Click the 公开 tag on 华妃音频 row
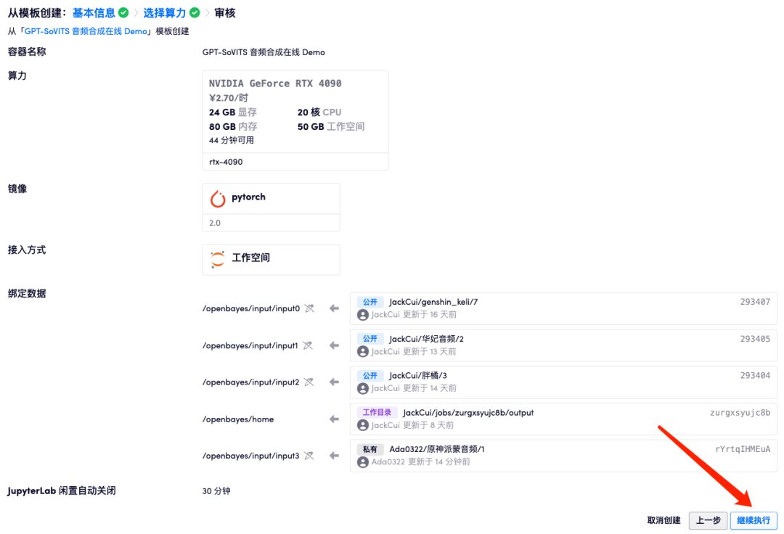The width and height of the screenshot is (784, 534). click(x=370, y=339)
